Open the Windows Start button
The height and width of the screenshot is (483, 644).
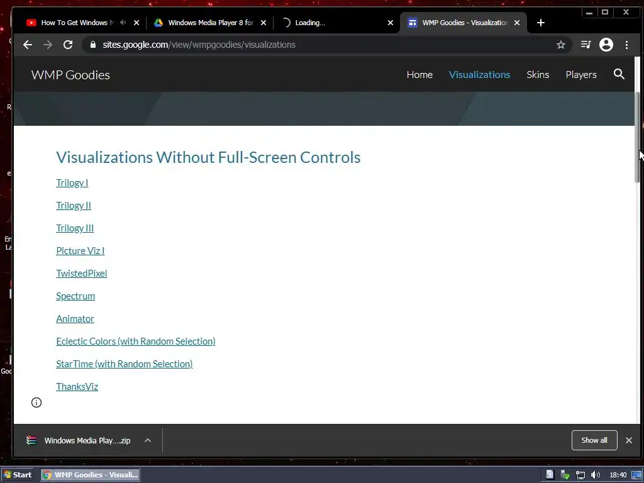point(17,475)
